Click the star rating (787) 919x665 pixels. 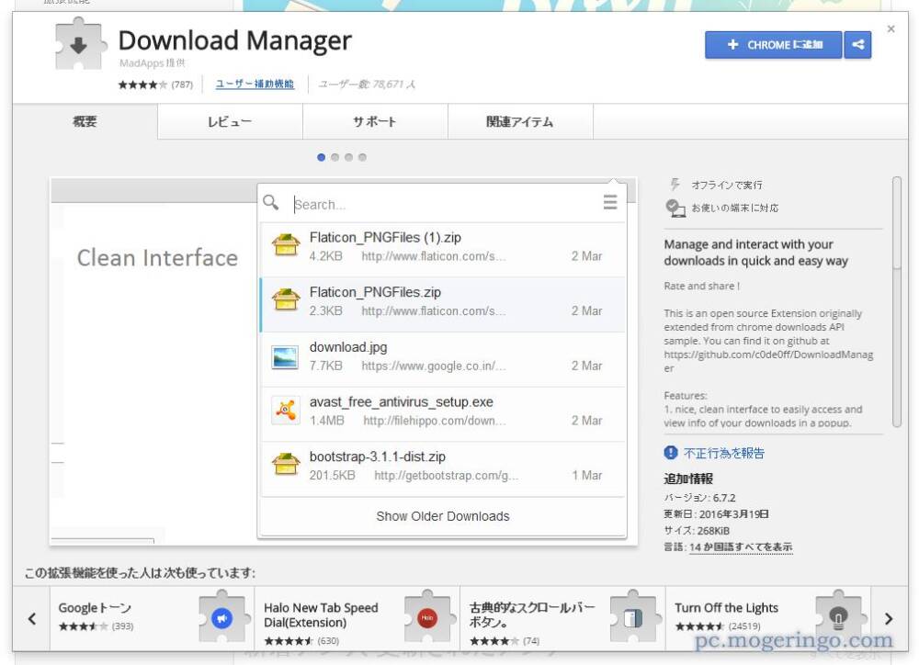pyautogui.click(x=155, y=85)
